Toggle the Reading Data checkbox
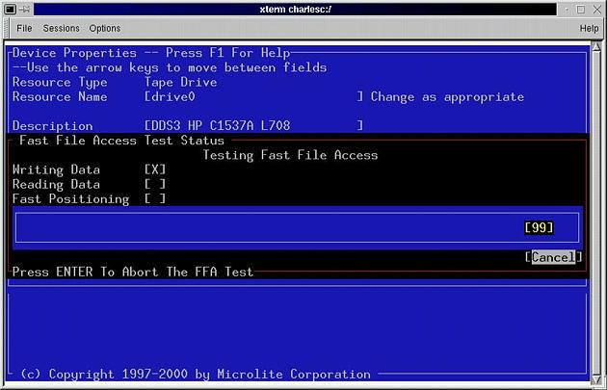This screenshot has width=607, height=390. (155, 184)
